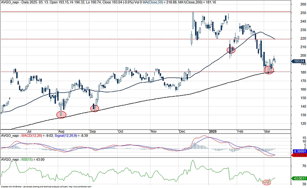Click the 193.04 last price tag
This screenshot has width=307, height=188.
pos(299,61)
